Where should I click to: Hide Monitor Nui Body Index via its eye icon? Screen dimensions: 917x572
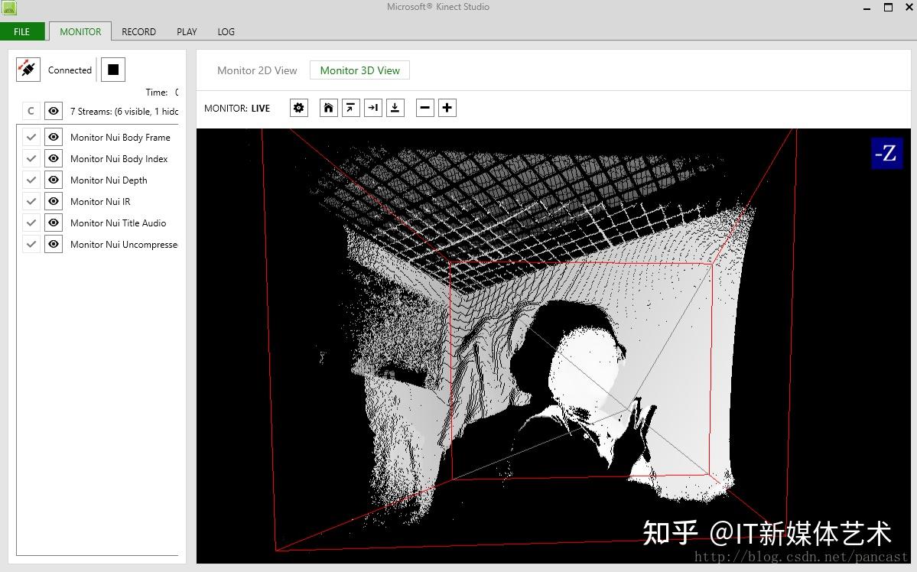click(53, 158)
